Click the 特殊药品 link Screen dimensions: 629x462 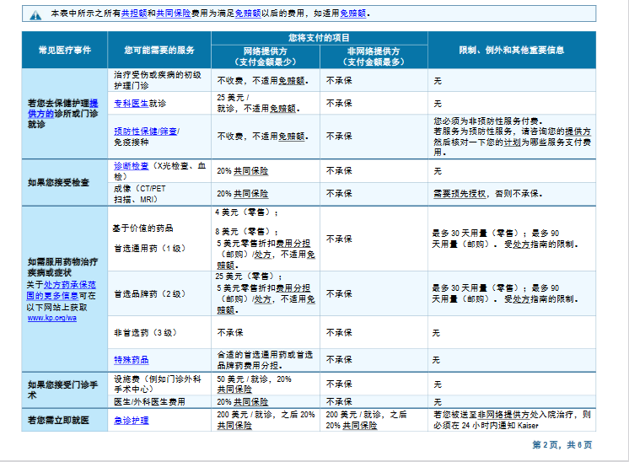(131, 359)
